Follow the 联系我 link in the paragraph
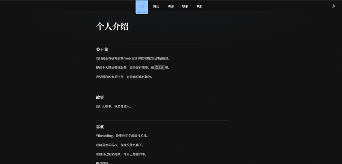The image size is (342, 164). 159,68
